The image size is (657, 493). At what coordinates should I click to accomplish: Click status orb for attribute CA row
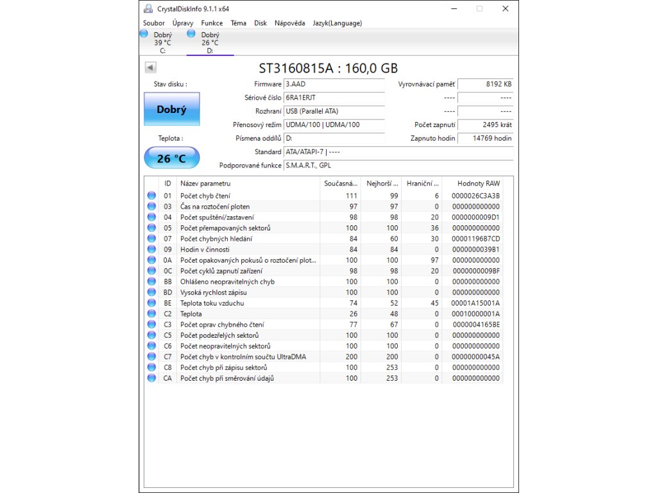(x=151, y=378)
